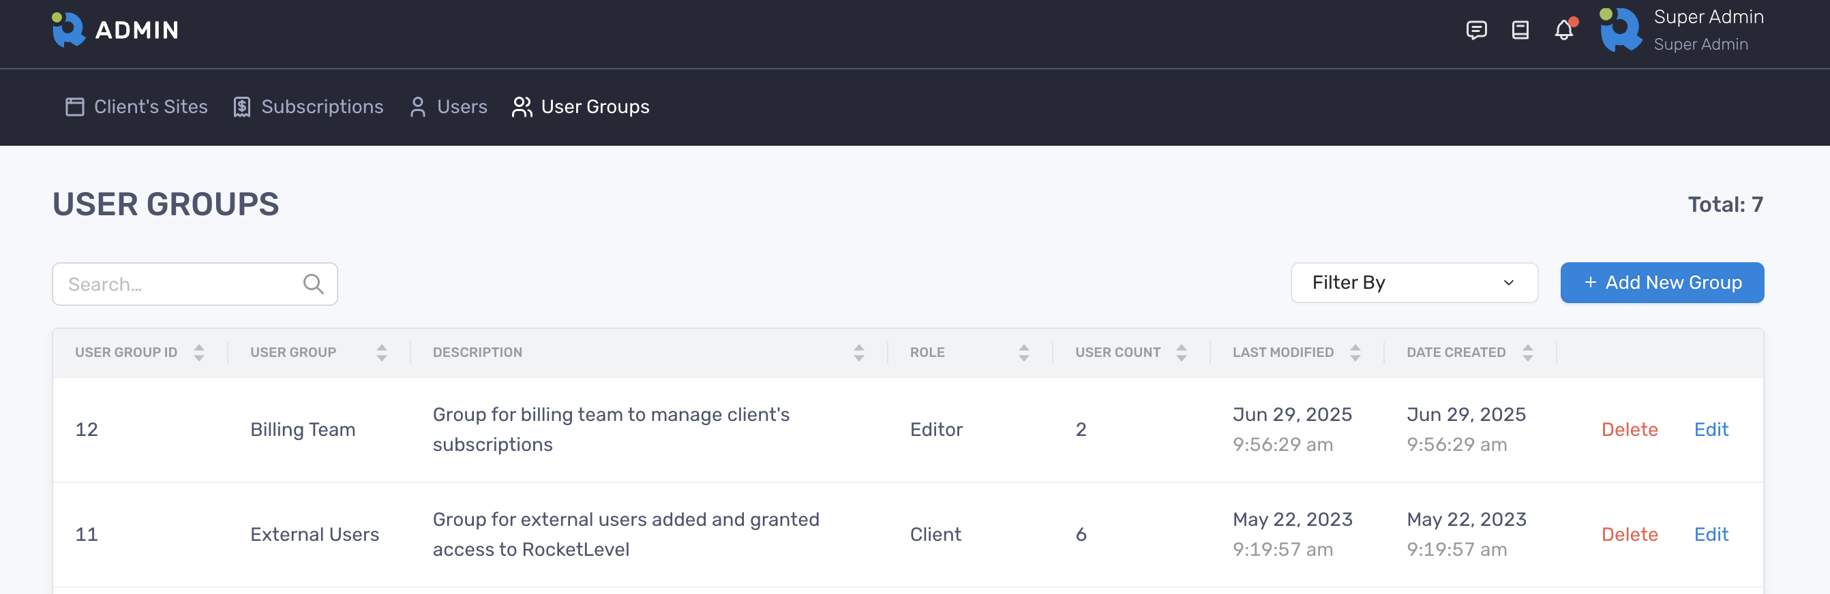Click the Super Admin profile avatar
The image size is (1830, 594).
point(1621,30)
